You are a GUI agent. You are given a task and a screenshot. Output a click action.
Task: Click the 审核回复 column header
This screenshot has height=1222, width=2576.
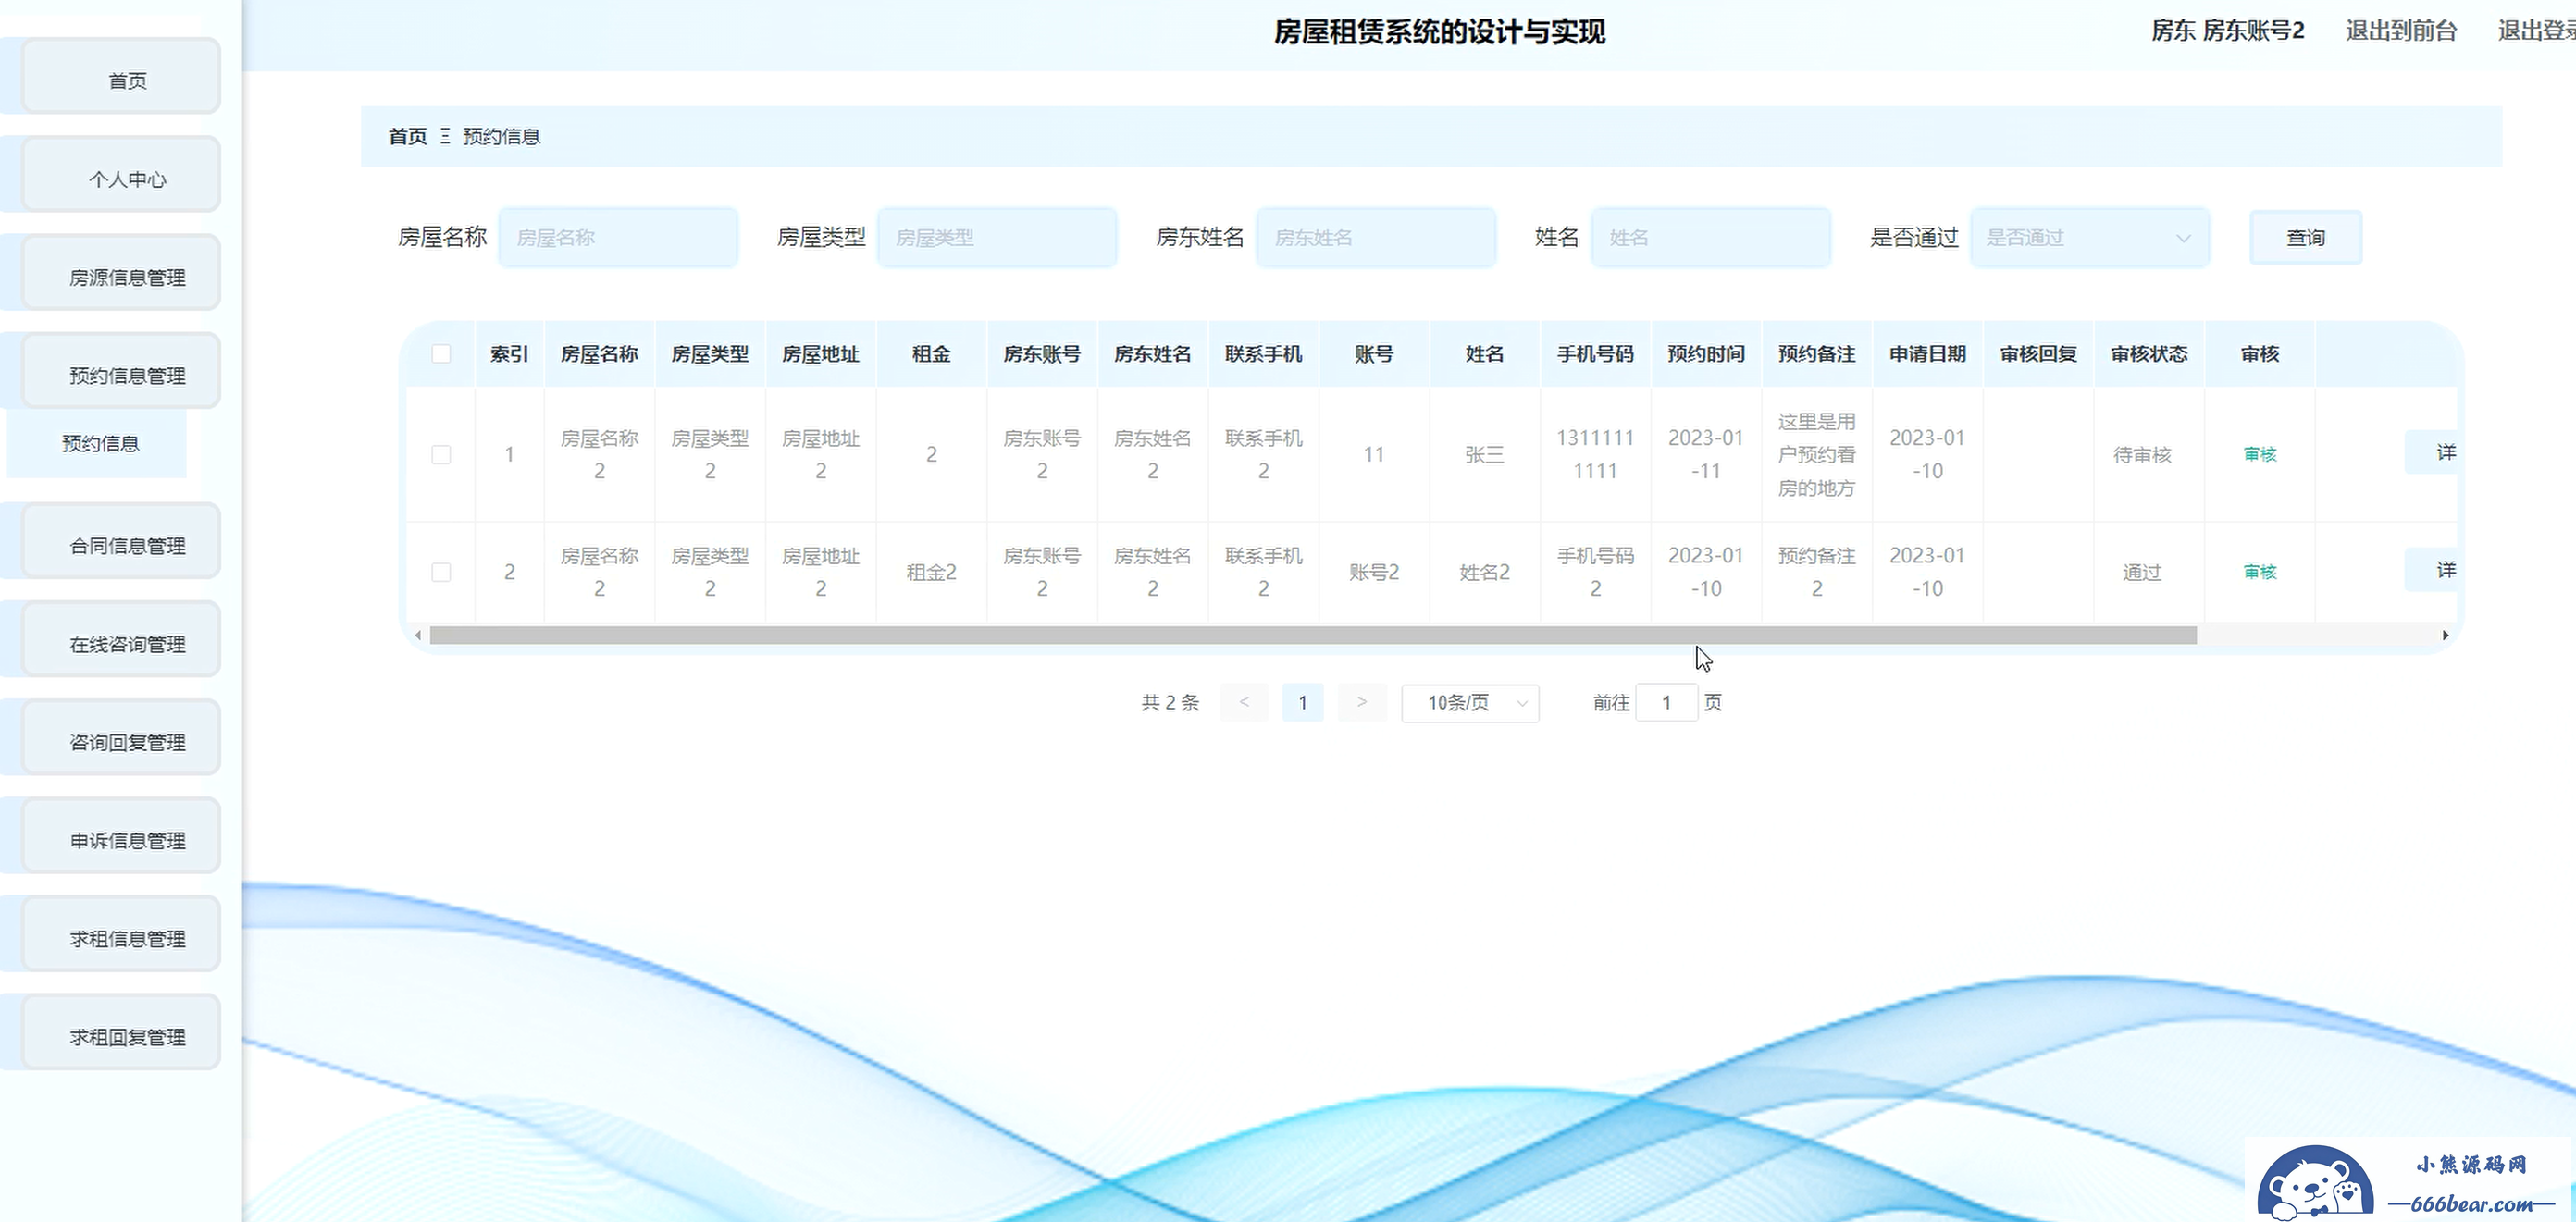coord(2038,354)
